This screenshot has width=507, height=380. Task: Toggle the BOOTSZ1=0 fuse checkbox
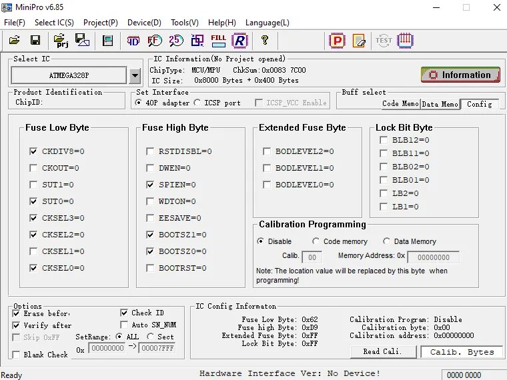coord(150,235)
